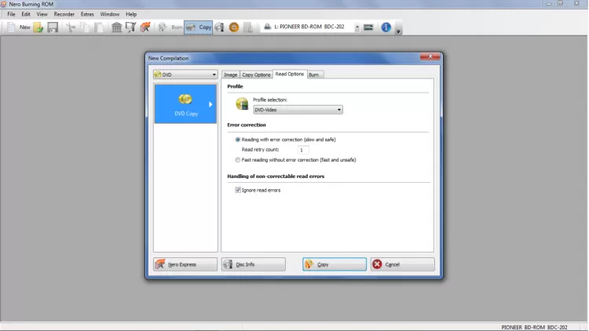Select the Read Options tab
This screenshot has width=589, height=331.
pyautogui.click(x=290, y=74)
